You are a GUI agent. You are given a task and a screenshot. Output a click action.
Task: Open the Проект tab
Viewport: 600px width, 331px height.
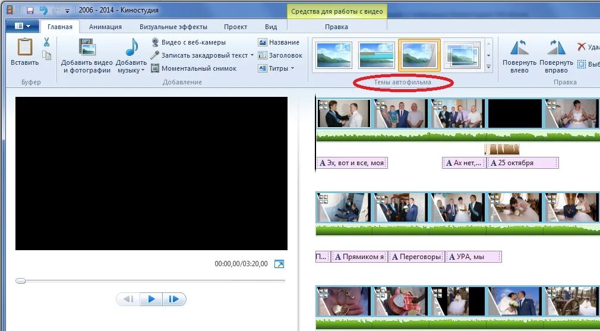[x=235, y=27]
